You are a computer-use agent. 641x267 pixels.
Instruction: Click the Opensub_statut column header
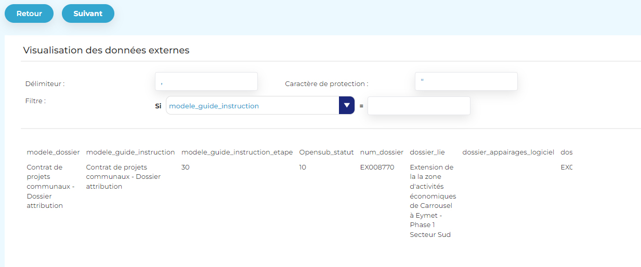coord(326,152)
